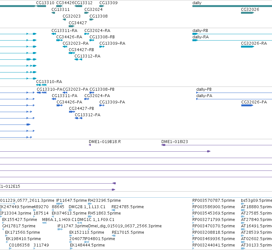272x250 pixels.
Task: Select the CG32024 gene arrow
Action: (x=87, y=13)
